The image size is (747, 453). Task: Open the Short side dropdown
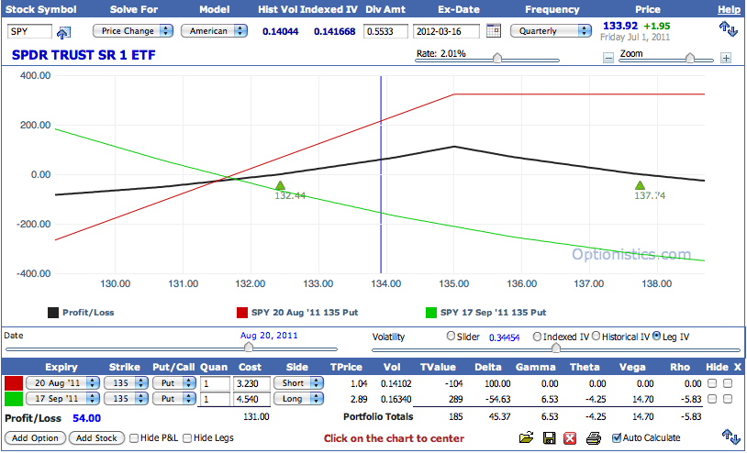298,383
